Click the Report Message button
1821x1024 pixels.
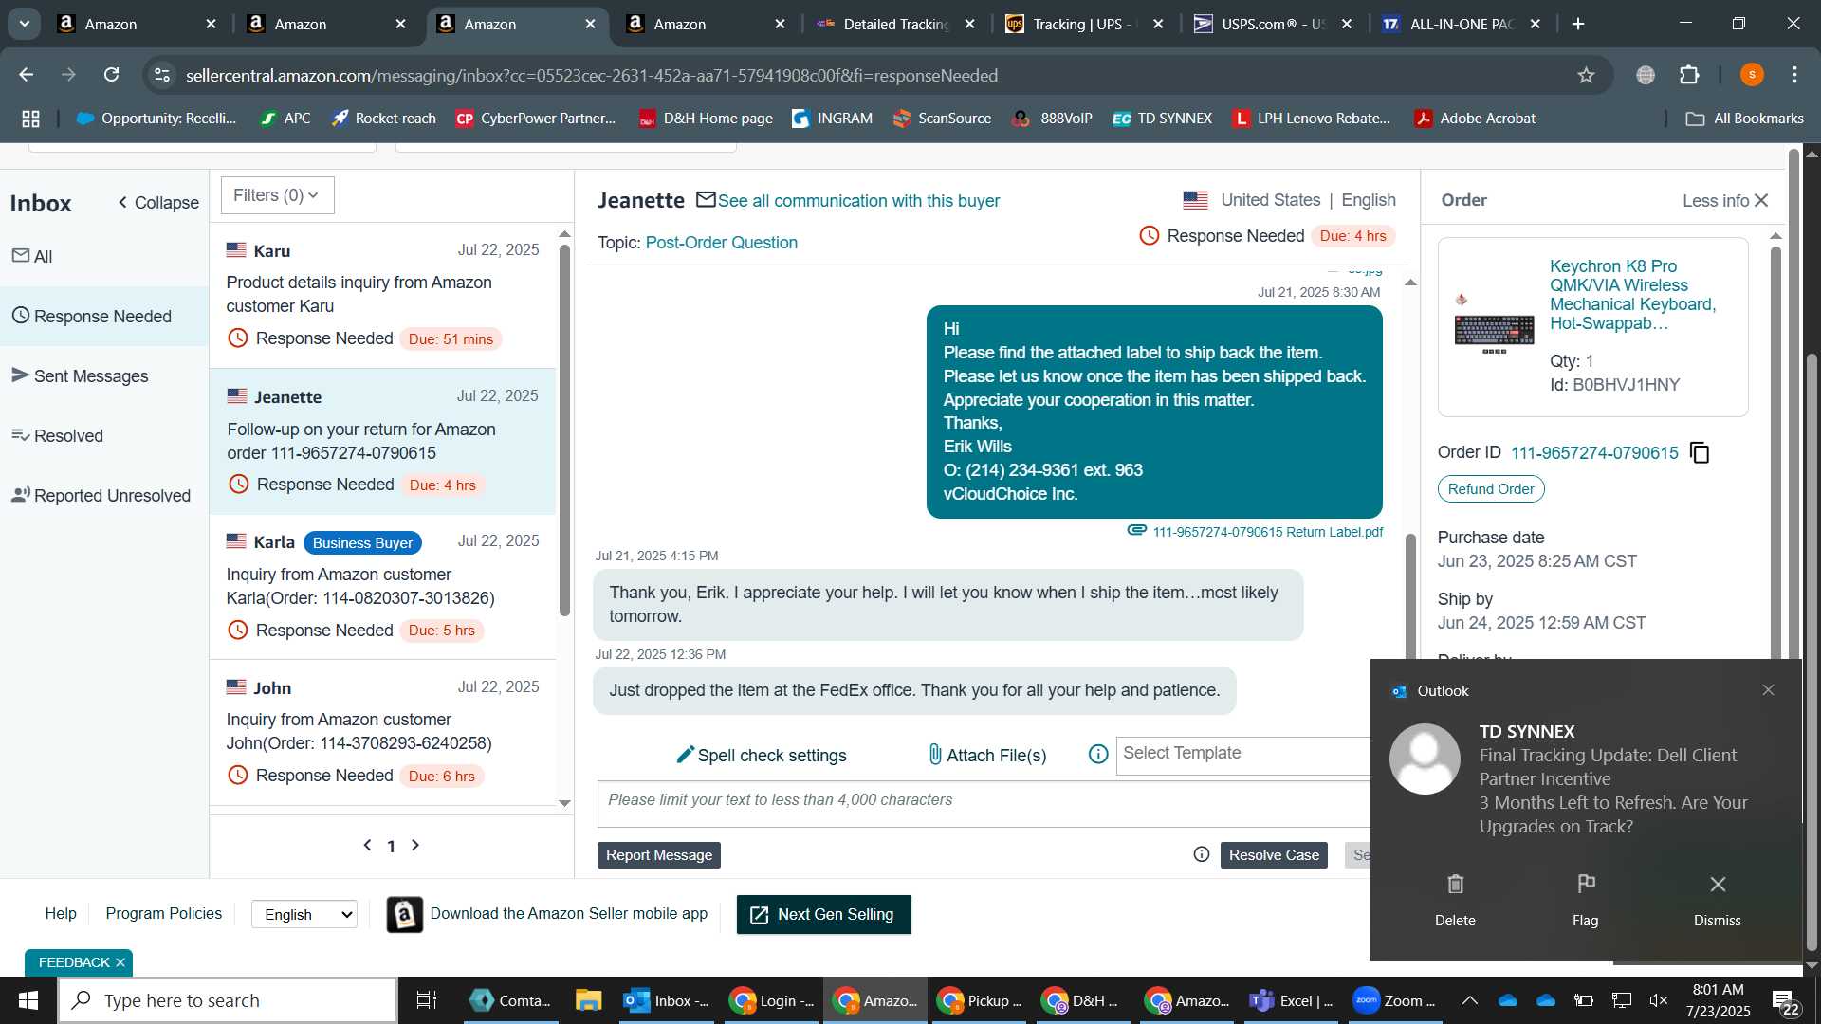click(659, 854)
